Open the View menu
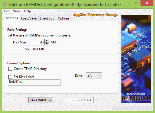The height and width of the screenshot is (113, 155). point(16,11)
